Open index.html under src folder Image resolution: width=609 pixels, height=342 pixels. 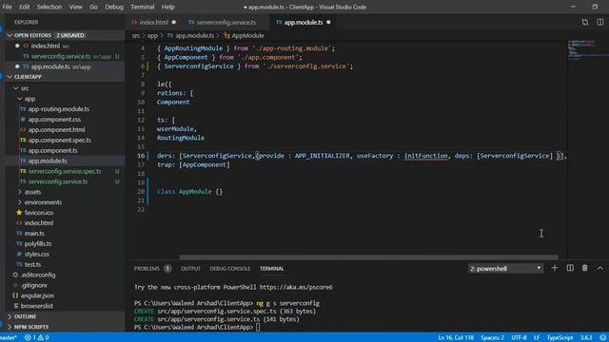[x=39, y=223]
